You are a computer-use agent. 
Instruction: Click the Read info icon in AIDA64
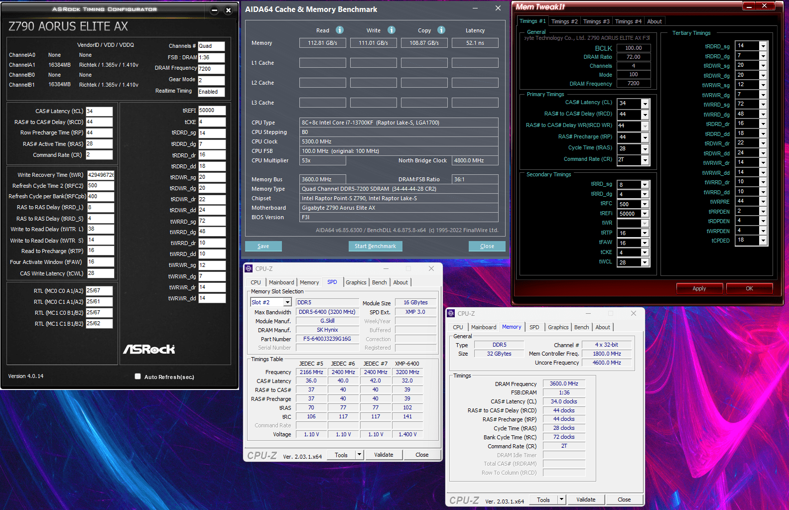click(x=340, y=30)
